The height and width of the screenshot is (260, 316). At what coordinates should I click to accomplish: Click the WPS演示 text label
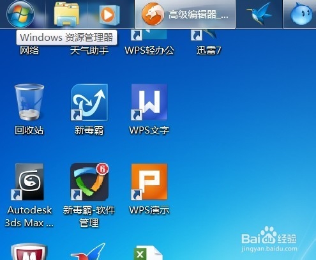click(x=149, y=210)
